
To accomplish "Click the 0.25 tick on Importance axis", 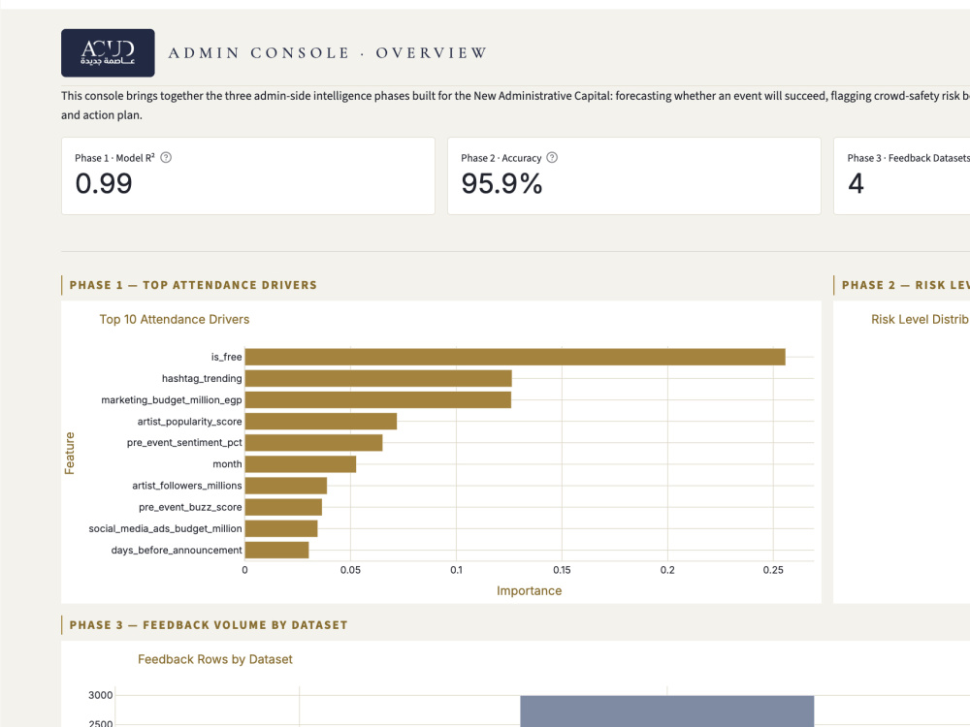I will [773, 570].
